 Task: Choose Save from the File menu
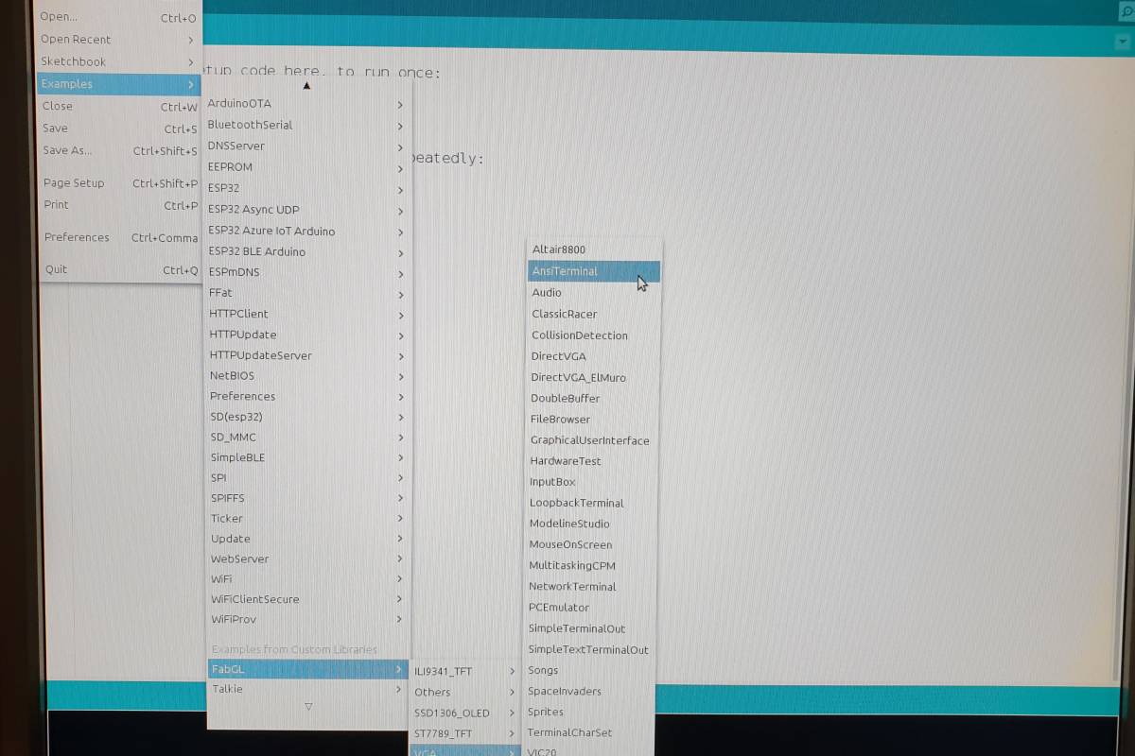118,129
